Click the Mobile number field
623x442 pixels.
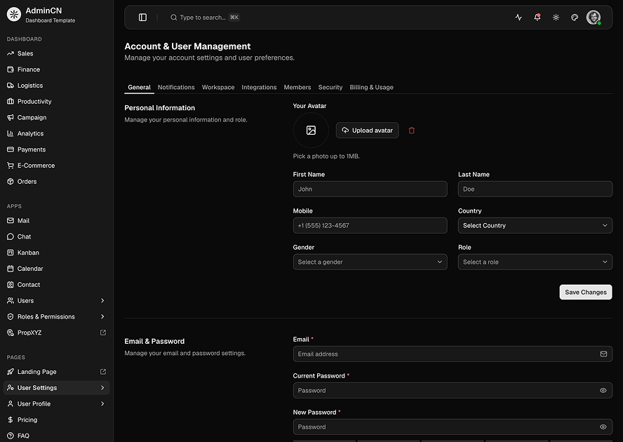pos(370,225)
